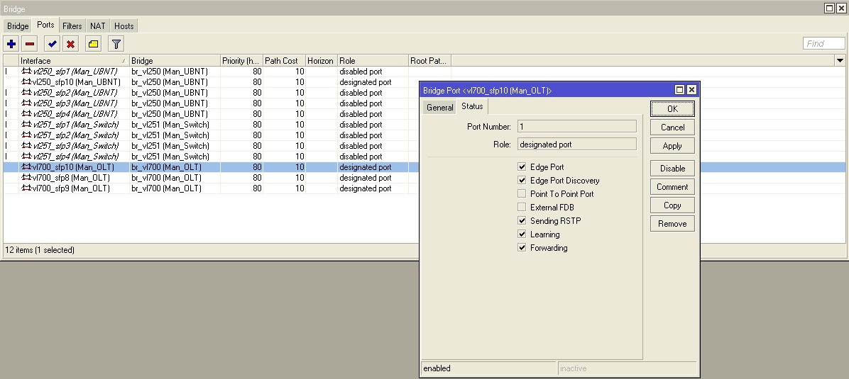
Task: Sort by the Path Cost column header
Action: click(x=283, y=61)
